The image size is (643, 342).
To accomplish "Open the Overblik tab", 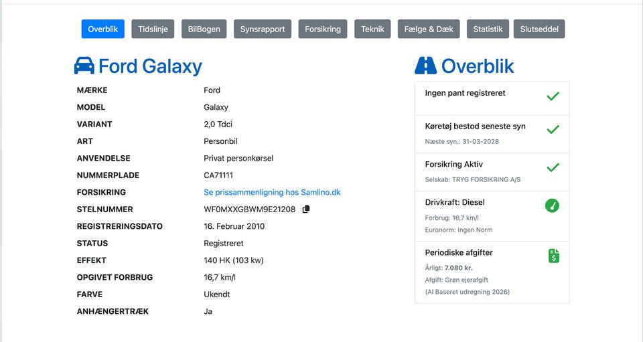I will [103, 29].
